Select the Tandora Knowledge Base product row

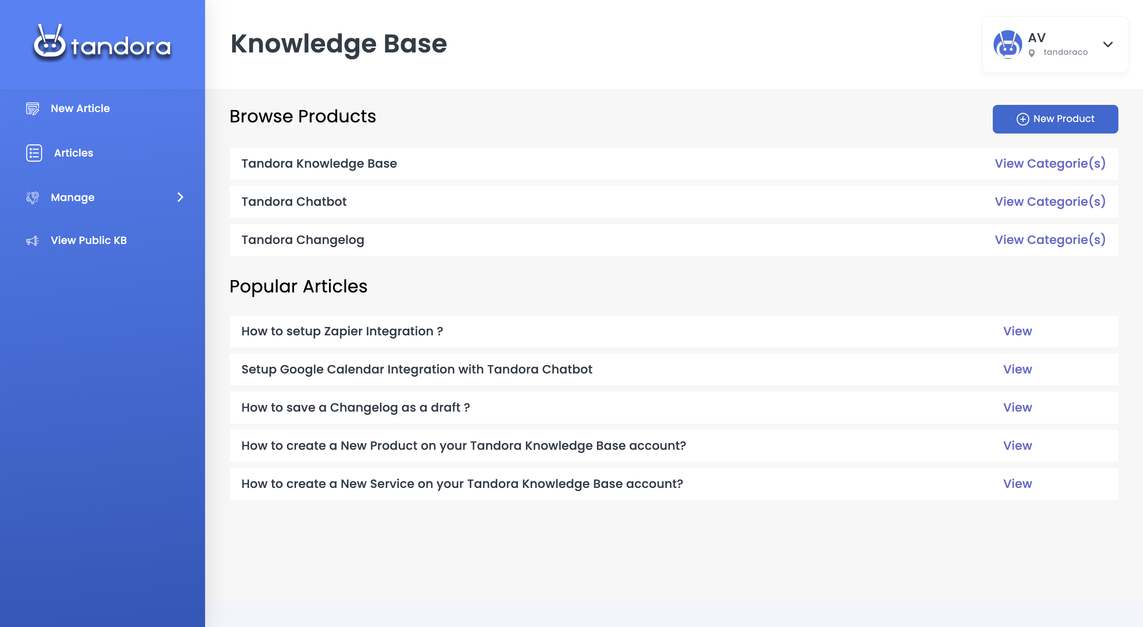(319, 164)
